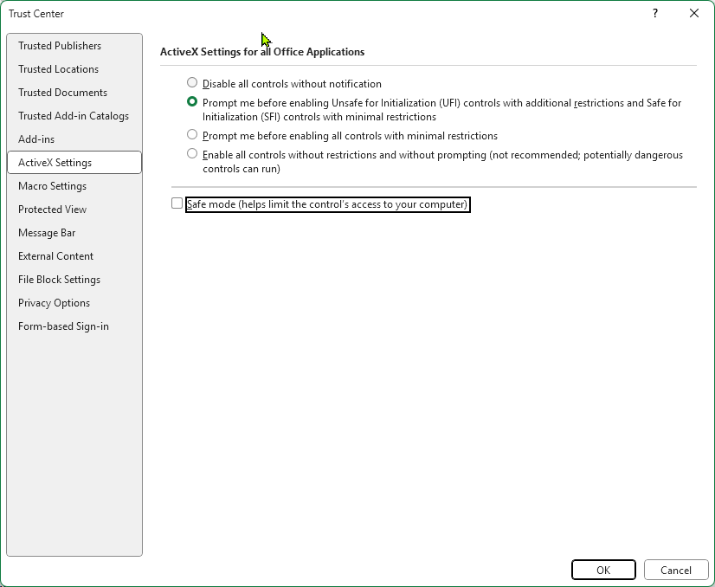Open Trusted Documents settings
Screen dimensions: 715x587
pos(61,92)
